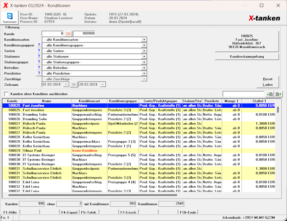Click the F4=Export function key
Screen dimensions: 287x221
click(69, 212)
